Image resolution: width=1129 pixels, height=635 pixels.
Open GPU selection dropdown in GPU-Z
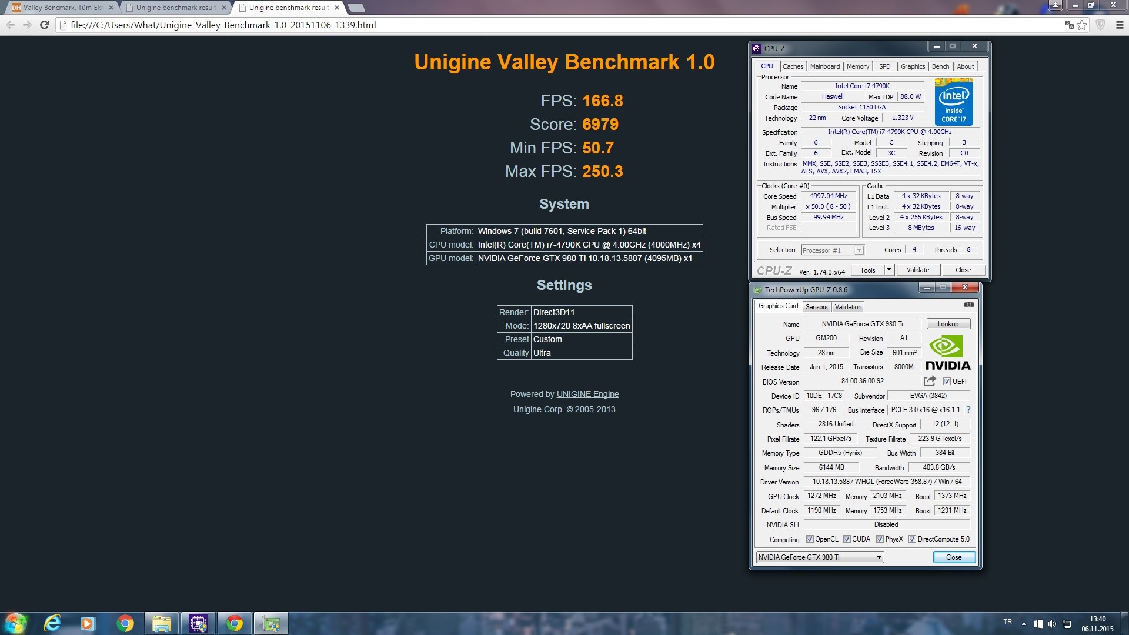point(820,557)
